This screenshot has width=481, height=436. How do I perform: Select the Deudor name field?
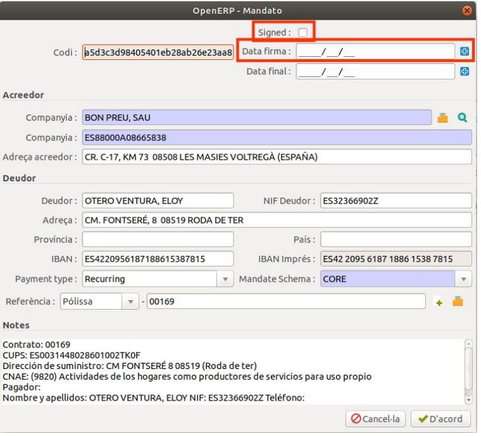[158, 201]
